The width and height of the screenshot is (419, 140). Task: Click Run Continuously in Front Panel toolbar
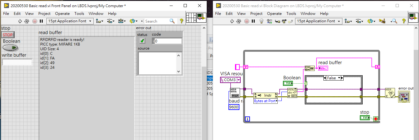coord(27,21)
